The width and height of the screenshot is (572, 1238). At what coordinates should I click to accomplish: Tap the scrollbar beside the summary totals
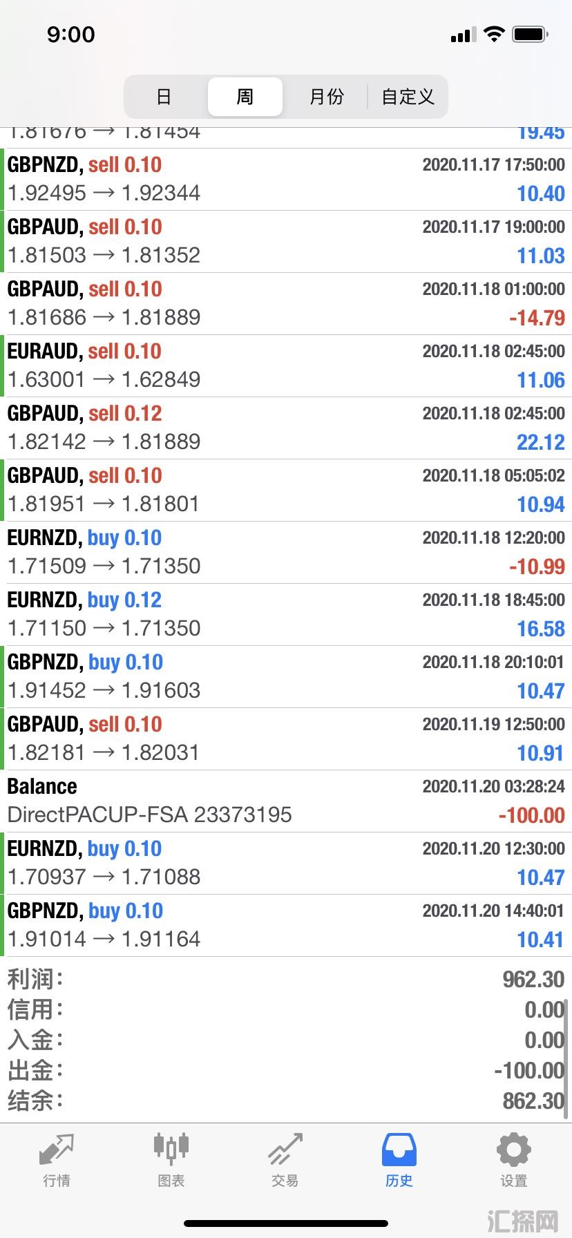(x=567, y=1058)
